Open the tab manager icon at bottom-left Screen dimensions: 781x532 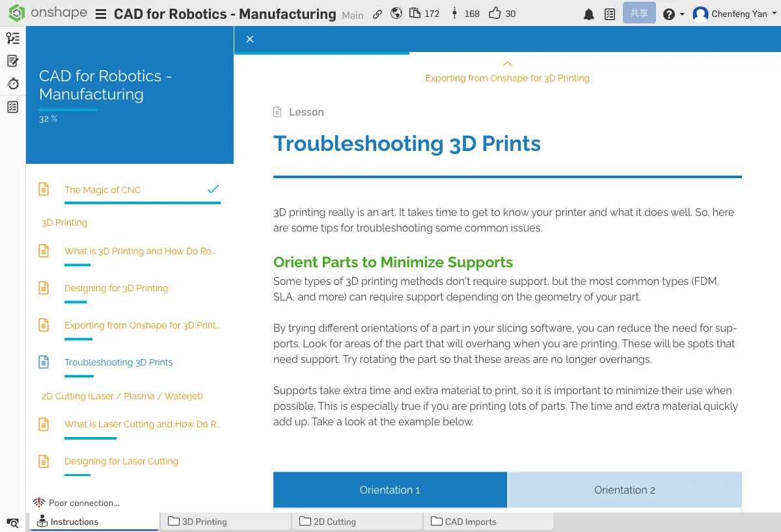12,522
